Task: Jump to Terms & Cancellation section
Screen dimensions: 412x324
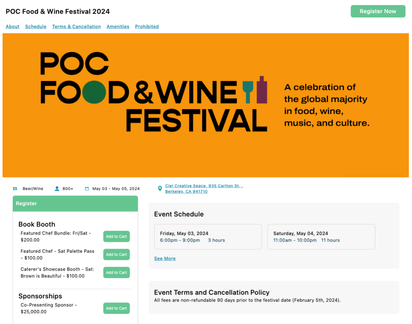Action: coord(77,27)
